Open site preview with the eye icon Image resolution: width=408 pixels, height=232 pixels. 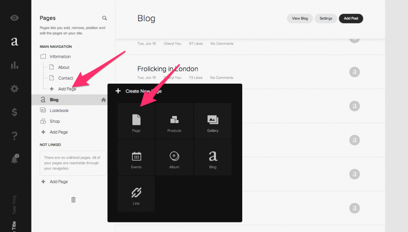14,18
